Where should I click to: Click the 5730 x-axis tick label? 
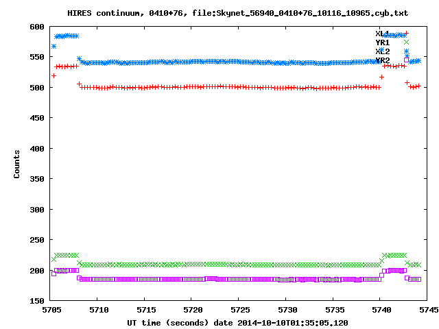click(x=287, y=310)
